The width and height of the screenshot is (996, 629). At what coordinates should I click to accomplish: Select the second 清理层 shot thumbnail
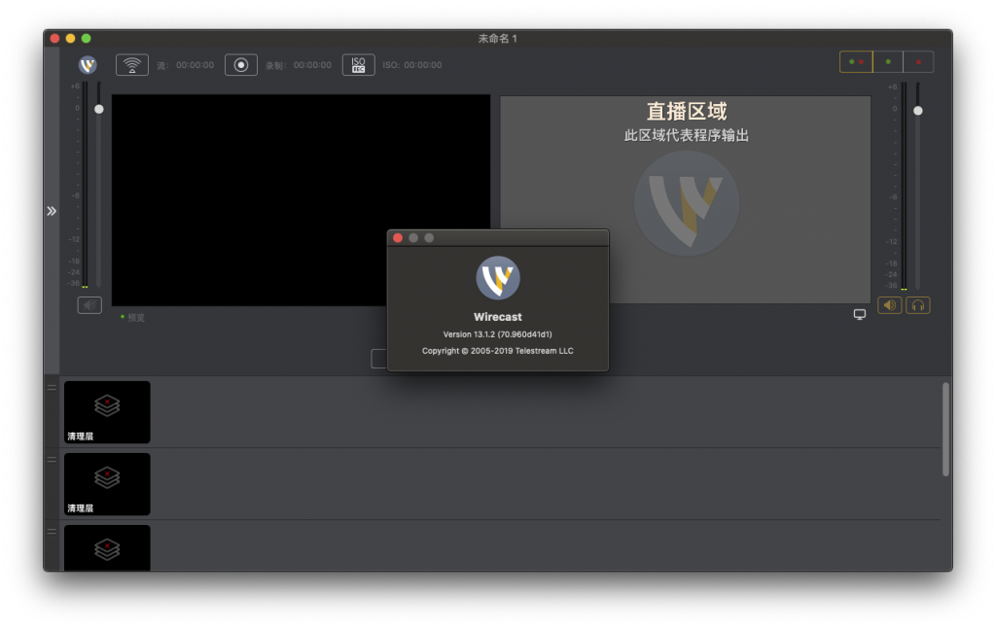tap(107, 483)
